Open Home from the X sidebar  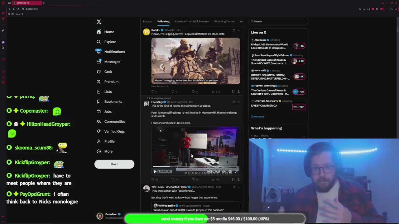click(106, 32)
